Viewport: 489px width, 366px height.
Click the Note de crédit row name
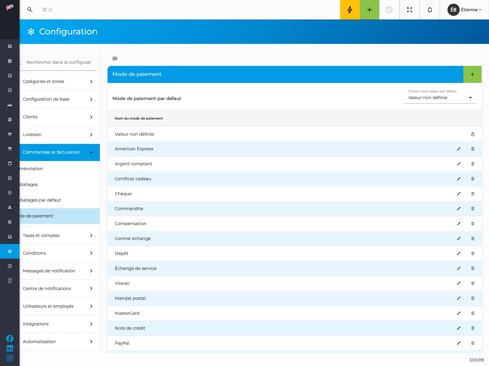pos(130,328)
